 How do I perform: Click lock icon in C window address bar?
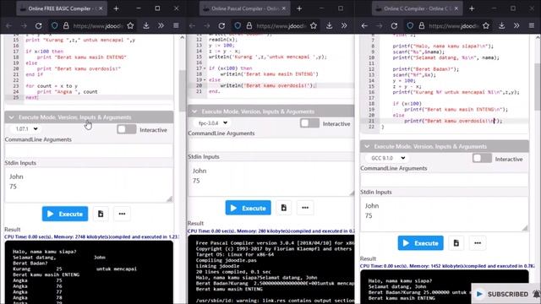pos(422,25)
